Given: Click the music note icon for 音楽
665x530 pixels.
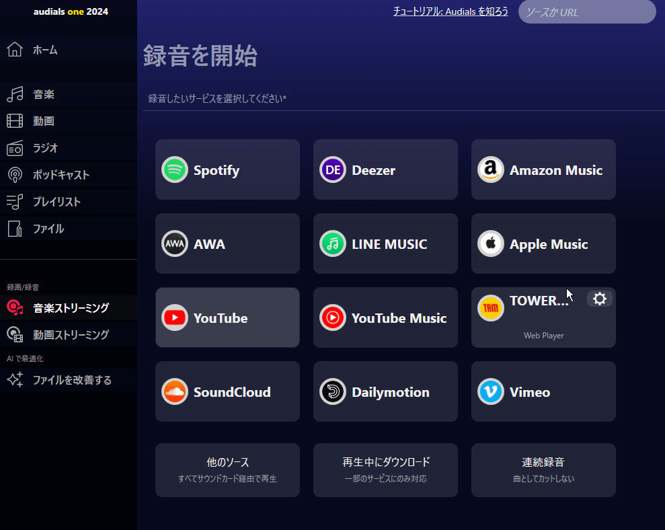Looking at the screenshot, I should pyautogui.click(x=15, y=94).
